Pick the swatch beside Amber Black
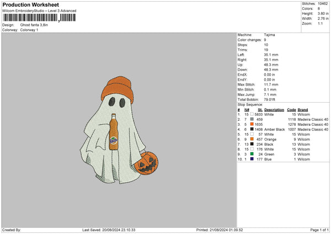331x234 pixels. [x=252, y=129]
